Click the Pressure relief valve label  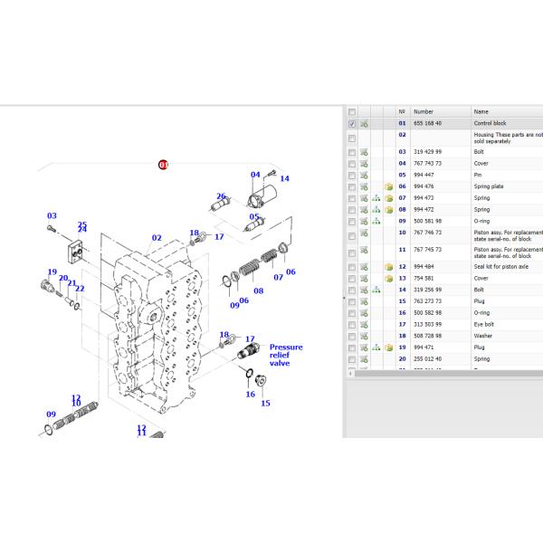(286, 356)
